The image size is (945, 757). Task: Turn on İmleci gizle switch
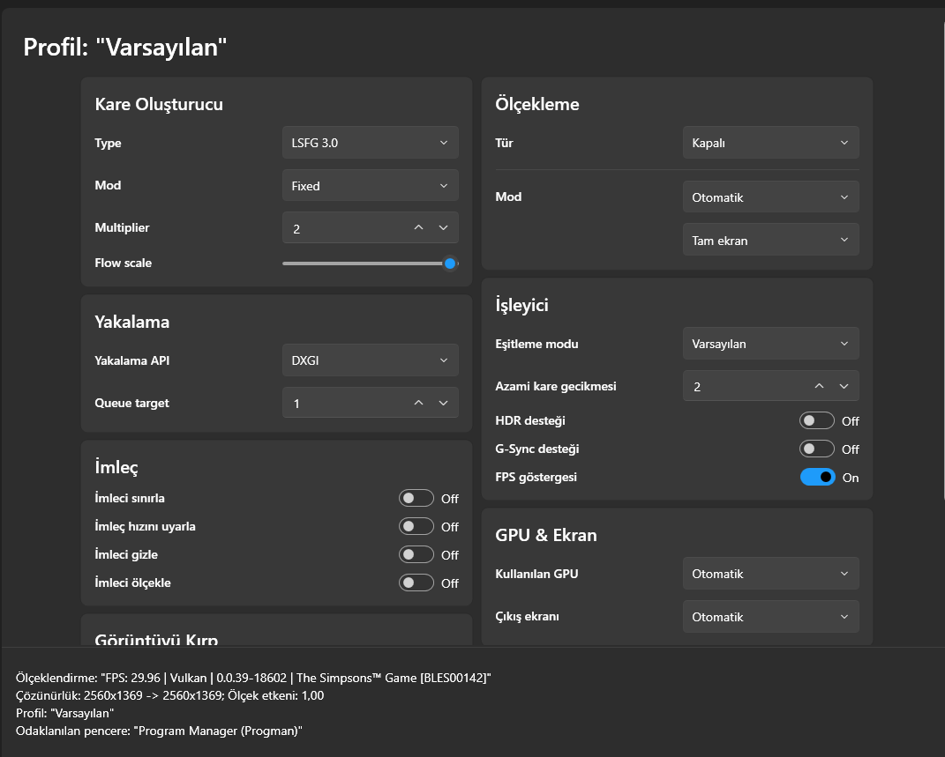click(416, 555)
